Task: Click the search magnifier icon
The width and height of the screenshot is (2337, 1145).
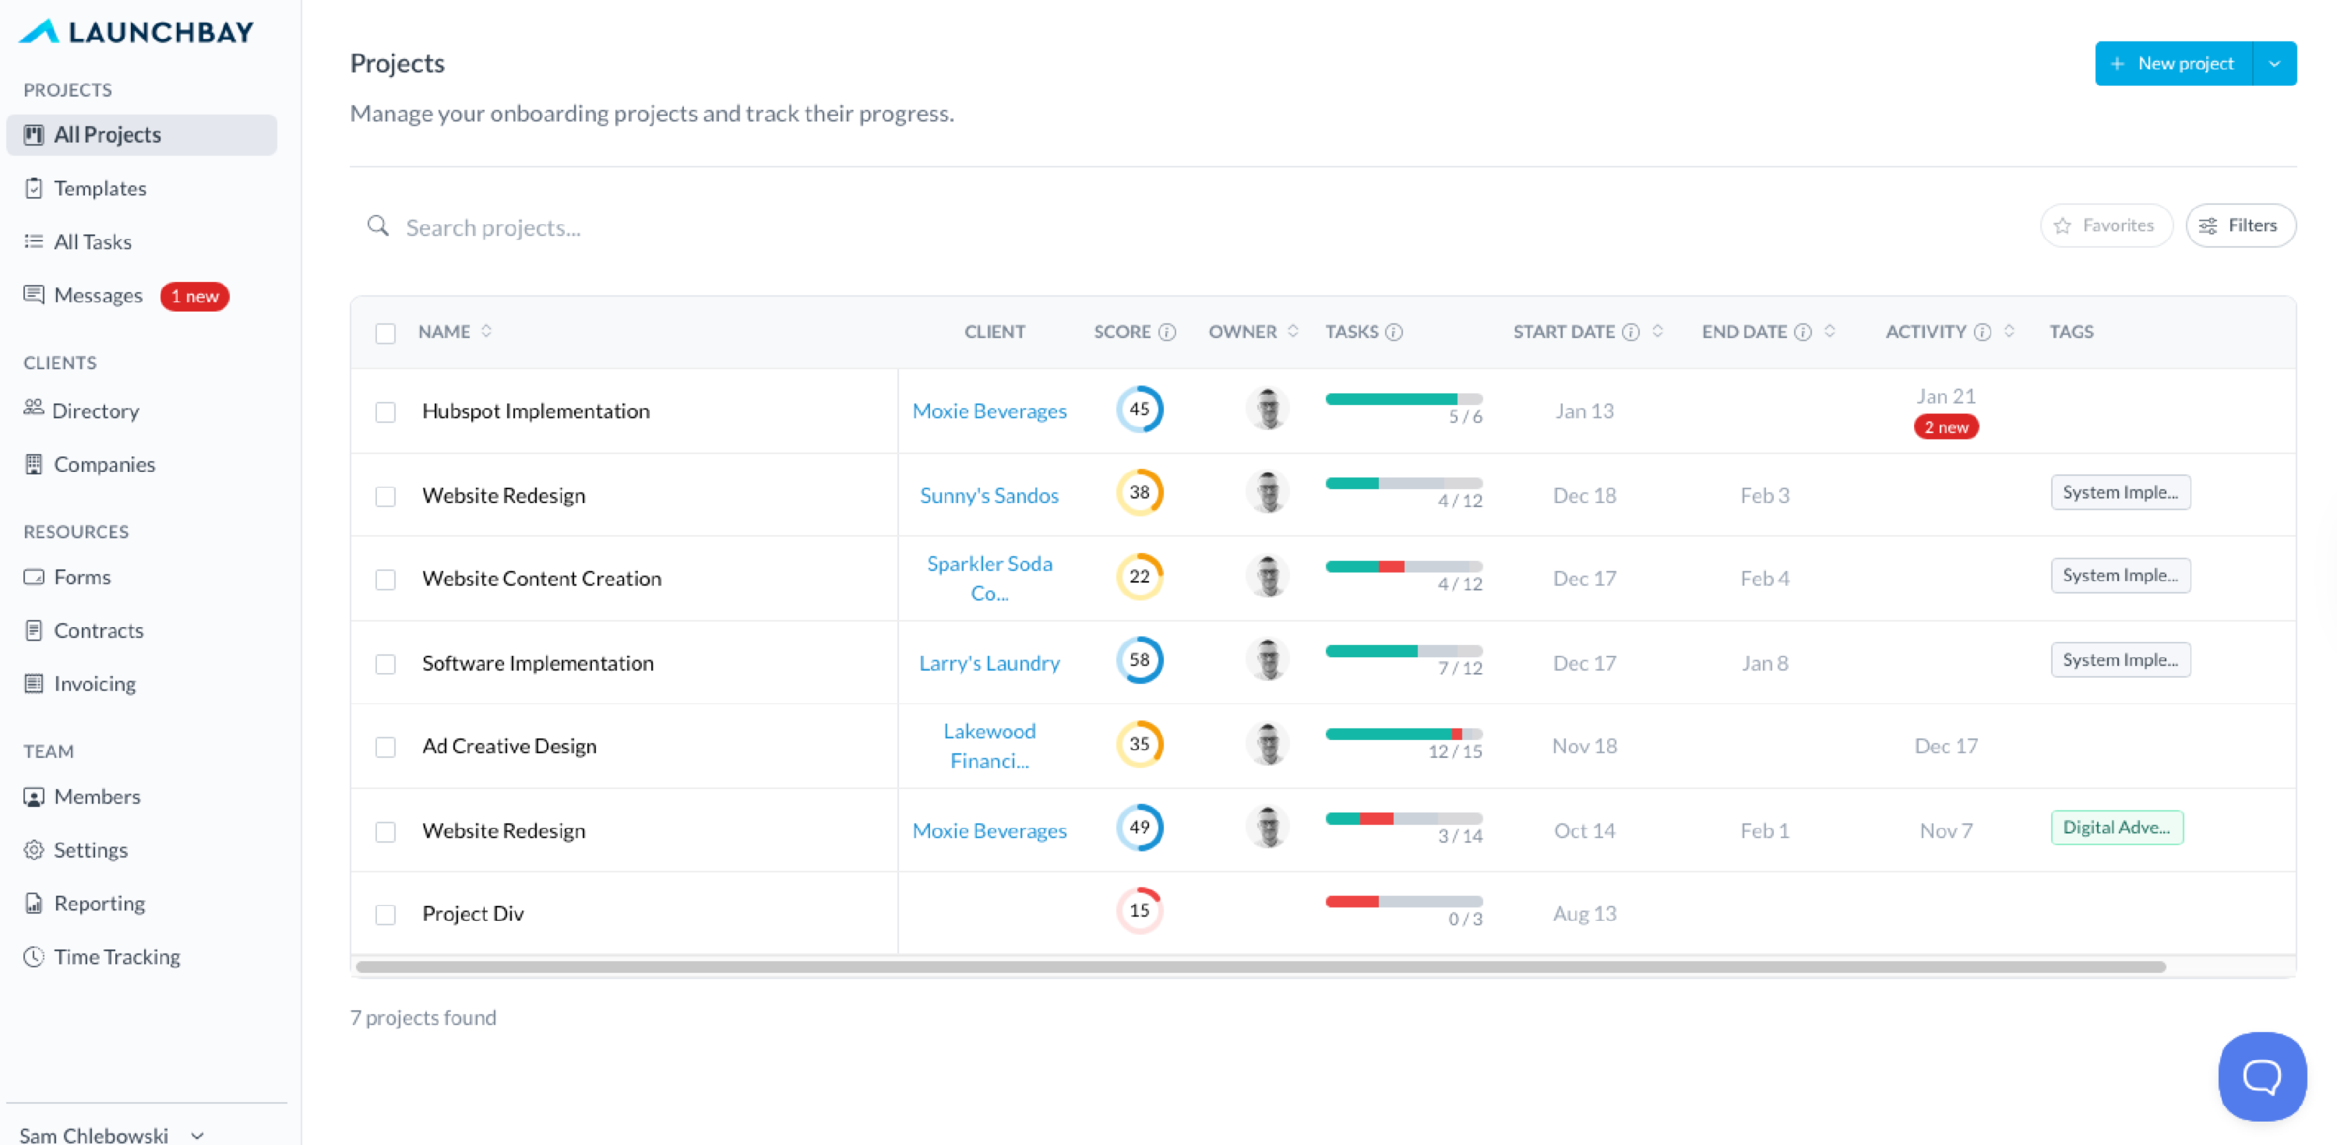Action: point(377,226)
